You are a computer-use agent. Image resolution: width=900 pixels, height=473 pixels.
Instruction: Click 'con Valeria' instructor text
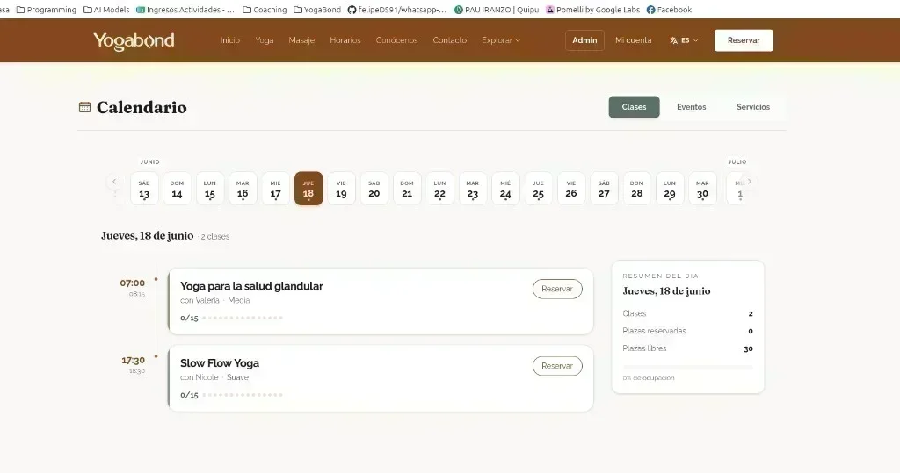click(200, 300)
